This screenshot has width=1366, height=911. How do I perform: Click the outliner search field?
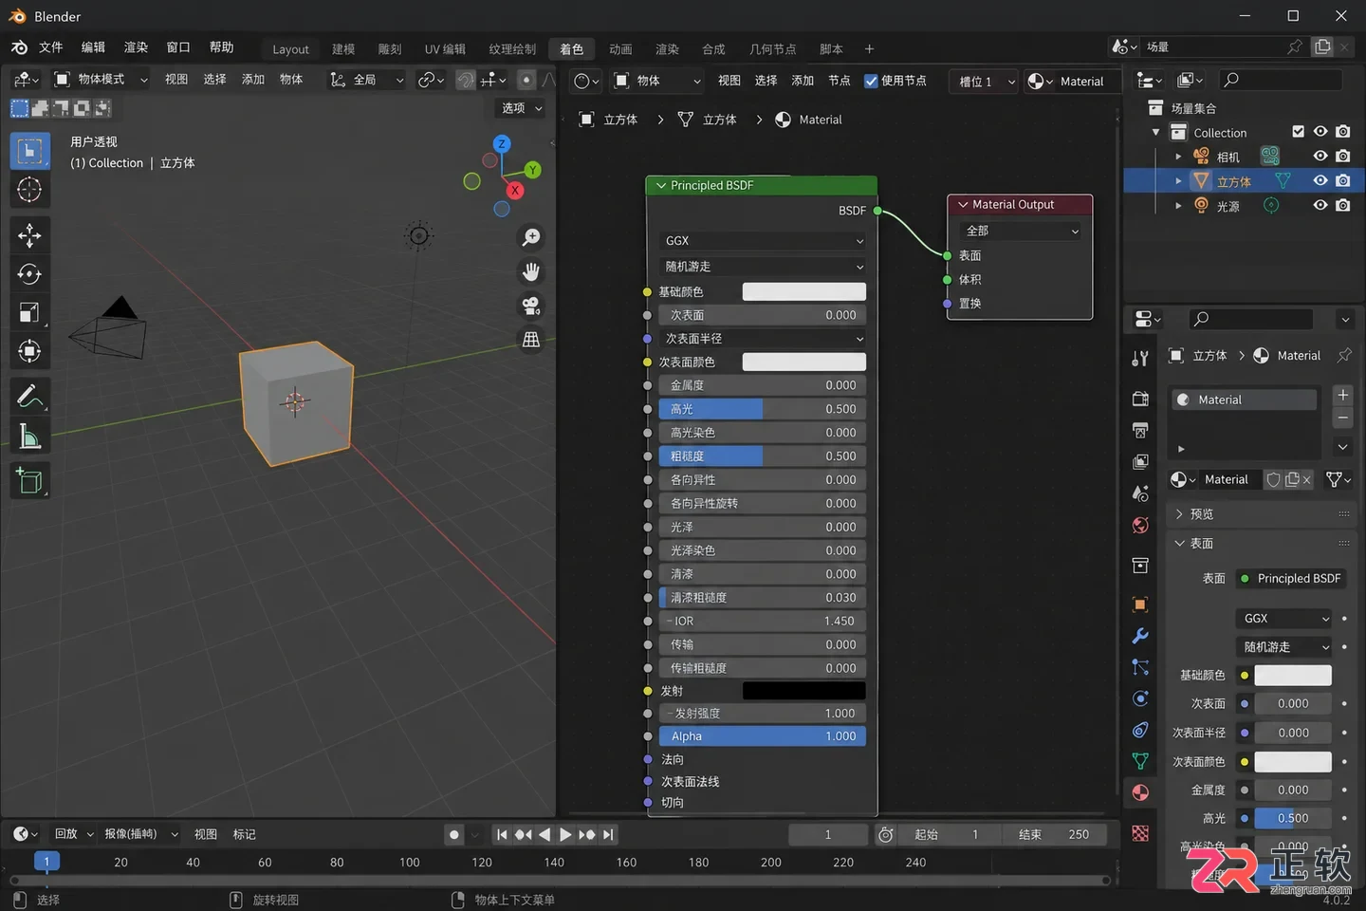1281,80
